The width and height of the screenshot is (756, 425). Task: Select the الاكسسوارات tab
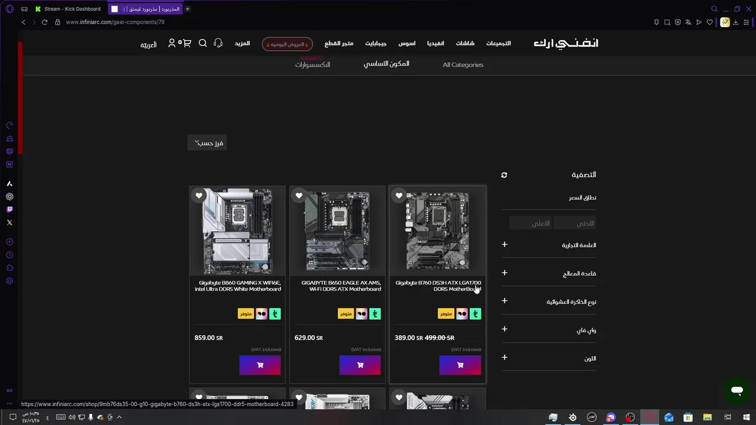[x=312, y=65]
